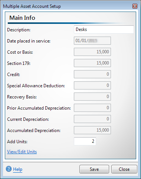141x179 pixels.
Task: Focus the Description field containing Desks
Action: (x=104, y=29)
